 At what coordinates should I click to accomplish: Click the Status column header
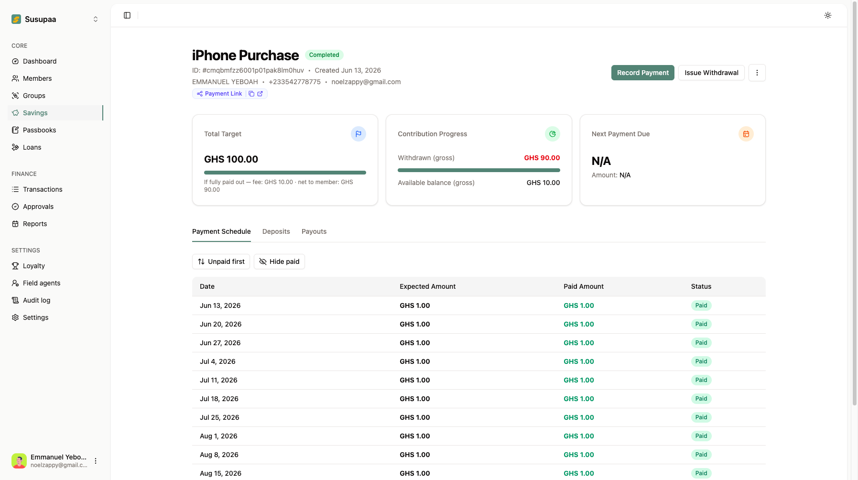[x=701, y=286]
